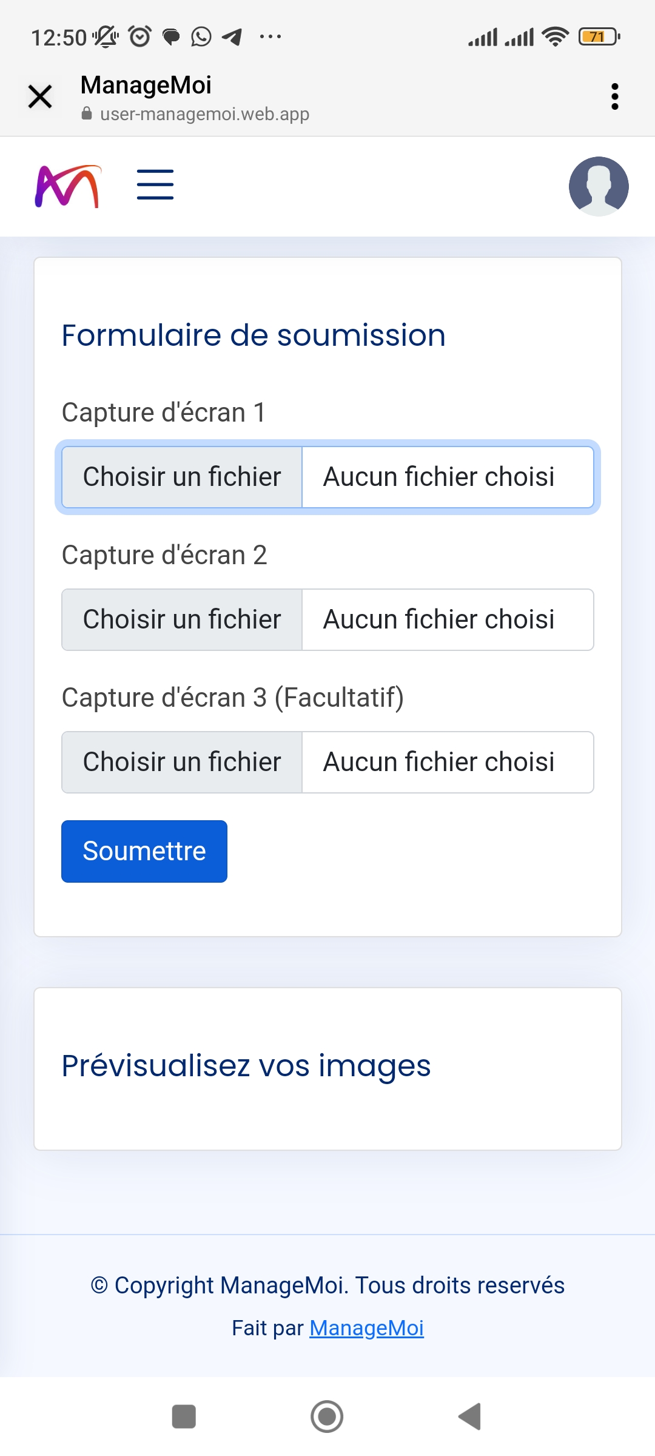Tap the user-managemoi.web.app URL text
Screen dimensions: 655x1456
click(x=204, y=114)
